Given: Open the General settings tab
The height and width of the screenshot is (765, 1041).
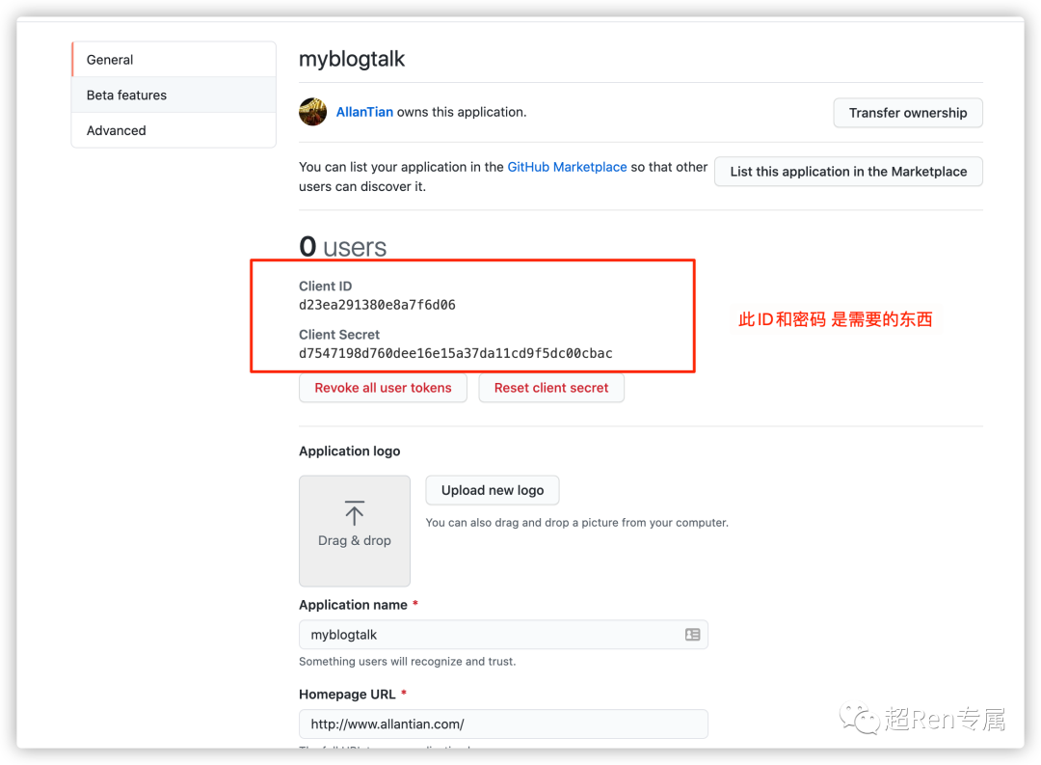Looking at the screenshot, I should 173,60.
